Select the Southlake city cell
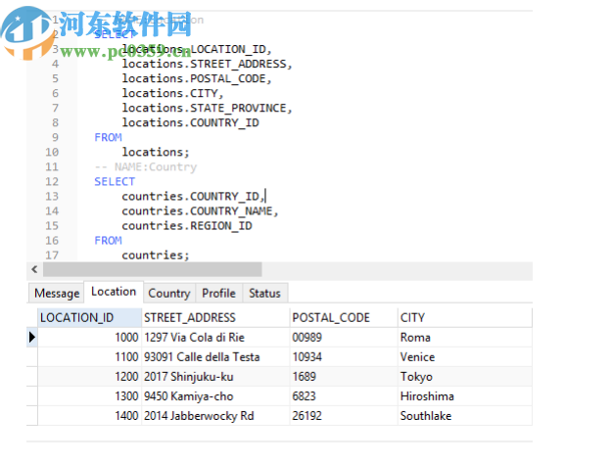The image size is (612, 464). pos(464,416)
